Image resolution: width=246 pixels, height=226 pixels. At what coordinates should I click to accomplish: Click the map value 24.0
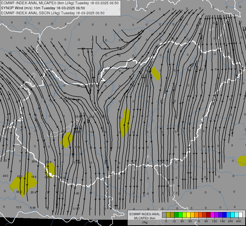[6, 176]
